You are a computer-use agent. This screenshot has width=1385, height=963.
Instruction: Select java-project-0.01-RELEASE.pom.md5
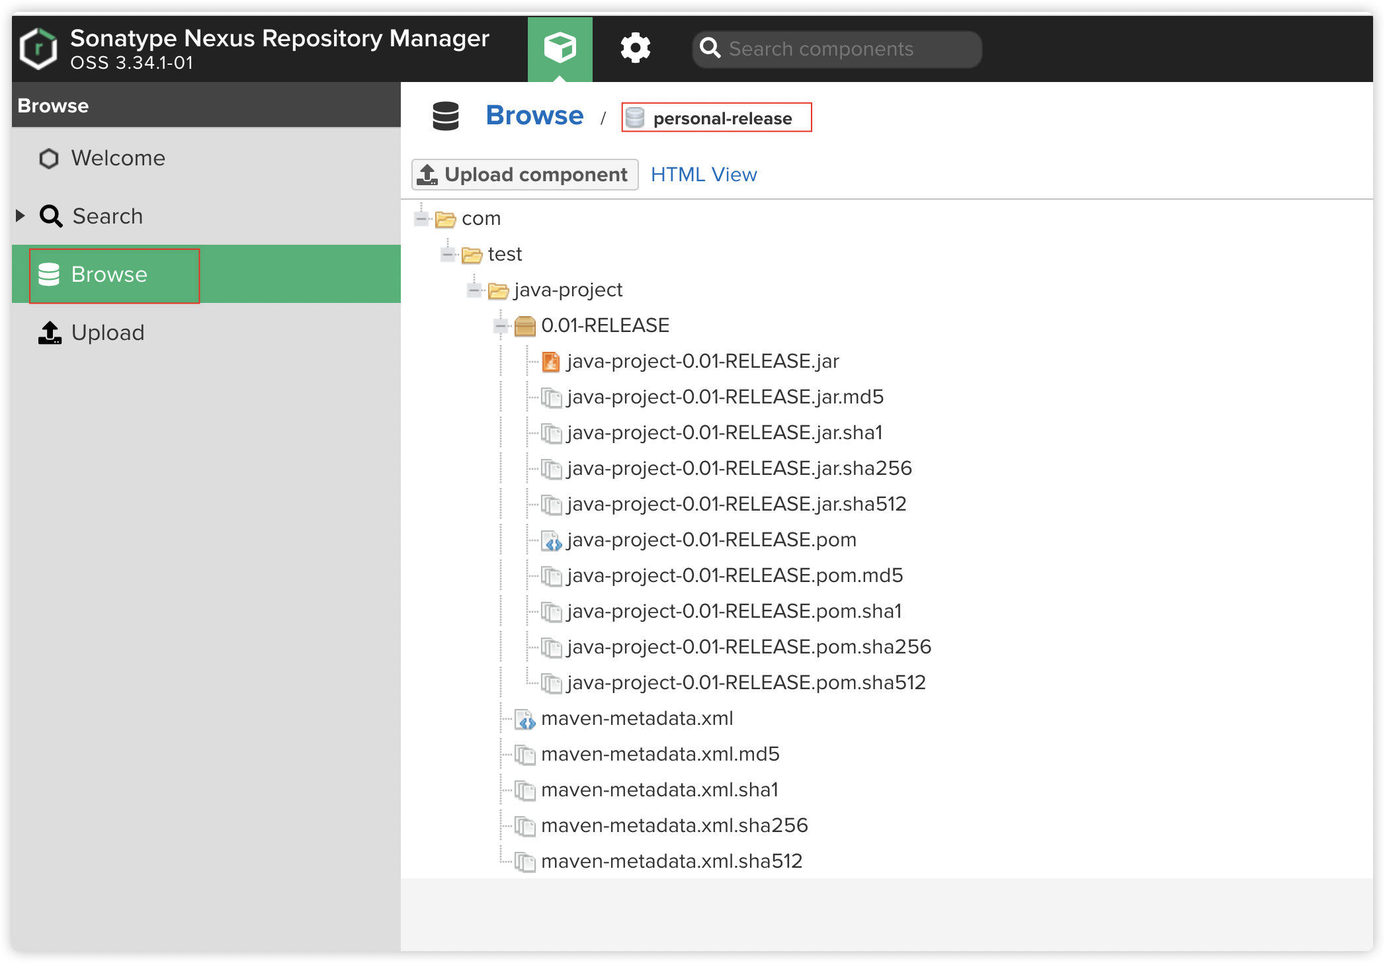point(734,575)
